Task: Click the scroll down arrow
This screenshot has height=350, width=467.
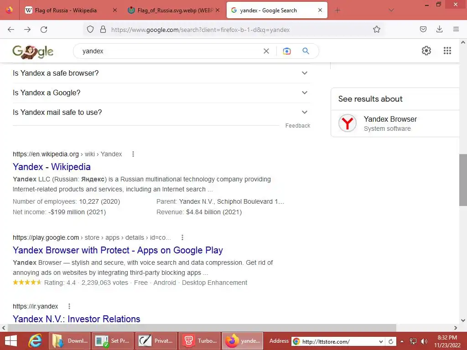Action: [x=463, y=320]
